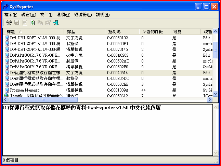This screenshot has height=166, width=221.
Task: Click the save (floppy disk) toolbar icon
Action: pos(17,23)
